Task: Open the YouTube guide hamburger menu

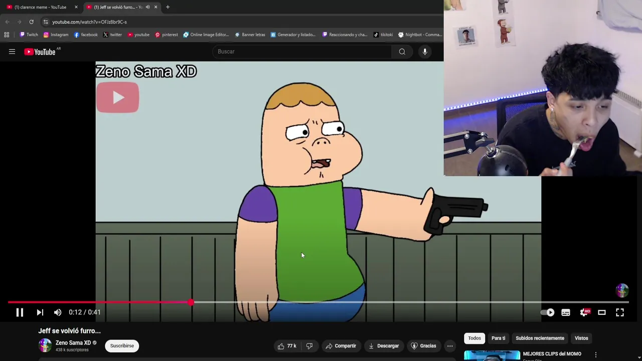Action: (x=12, y=52)
